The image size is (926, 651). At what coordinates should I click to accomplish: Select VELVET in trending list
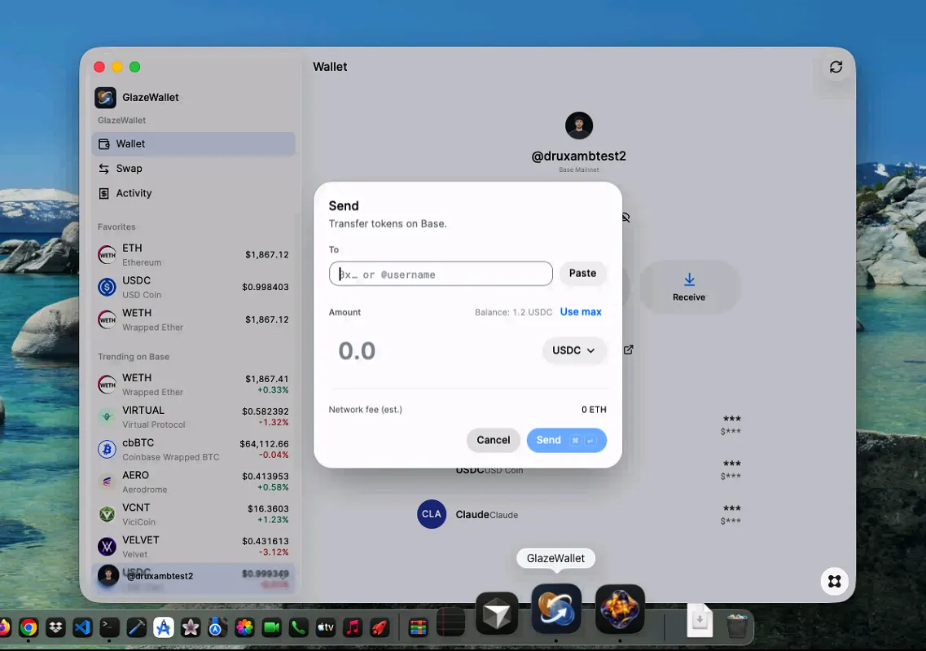[x=193, y=547]
